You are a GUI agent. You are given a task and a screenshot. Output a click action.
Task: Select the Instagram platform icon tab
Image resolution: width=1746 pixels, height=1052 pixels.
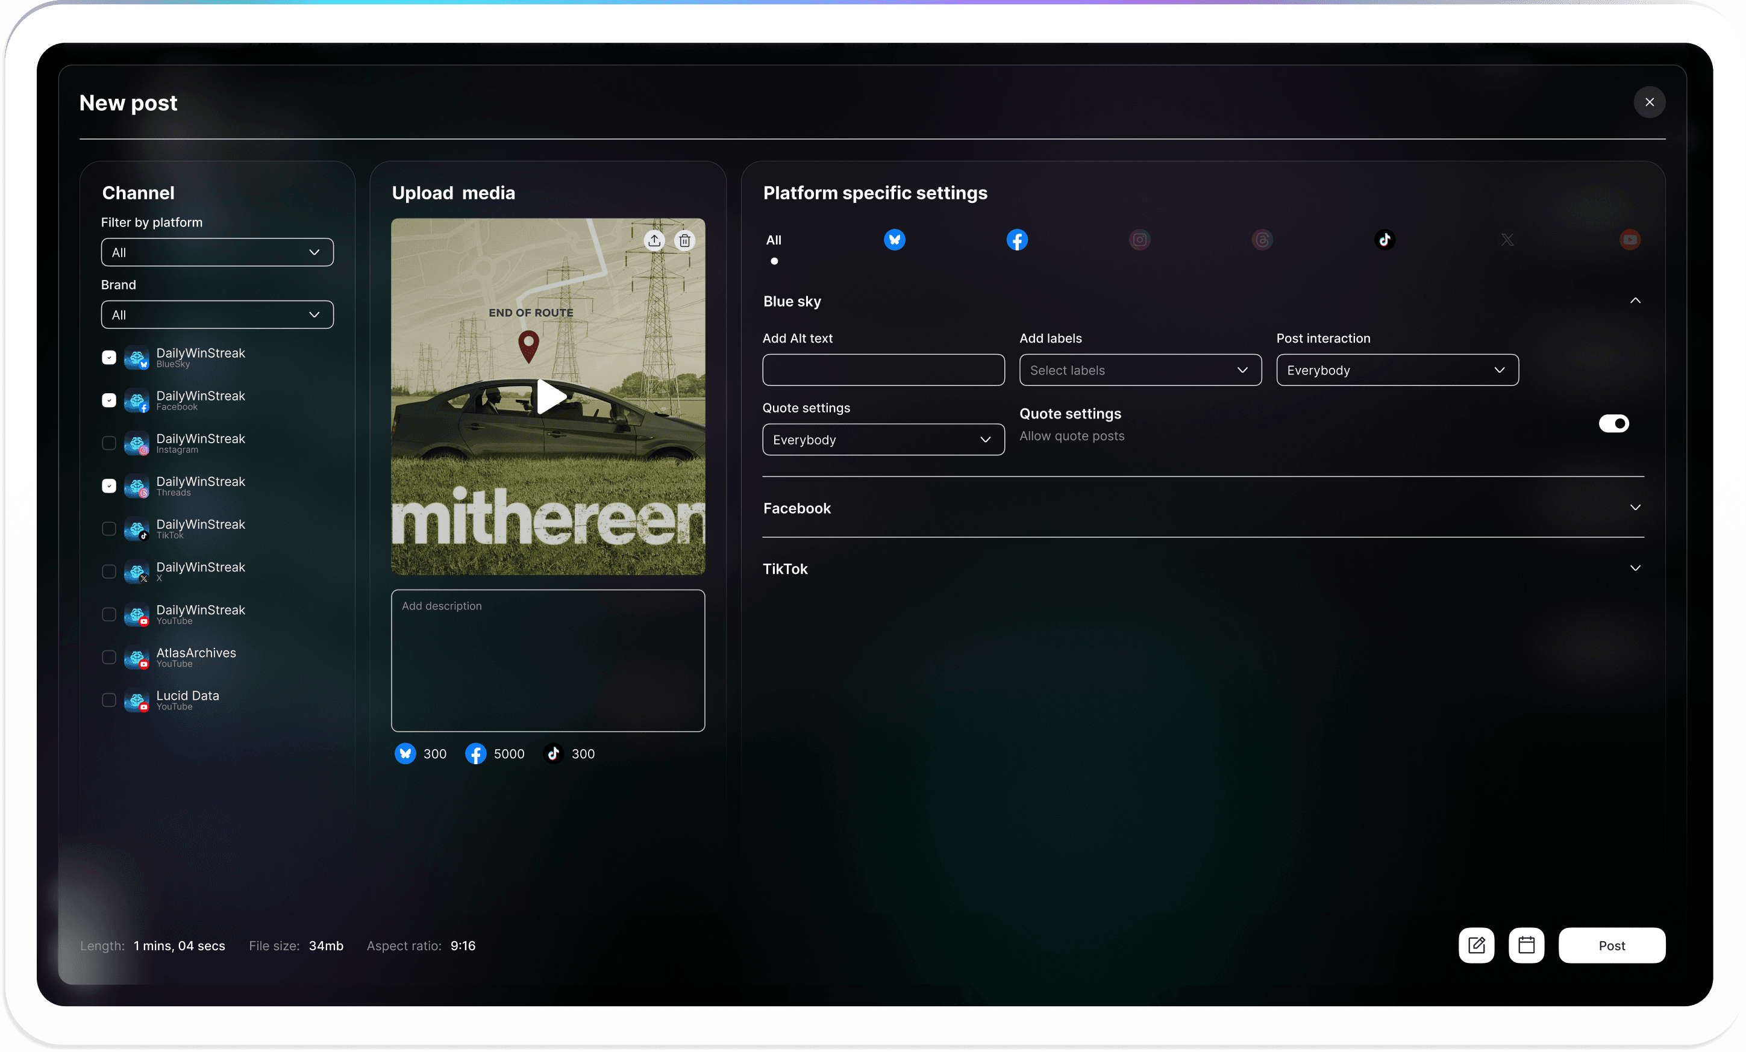[1139, 240]
